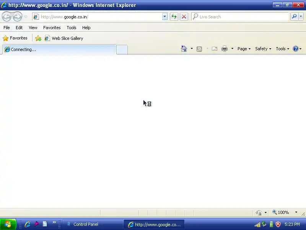Click the 100% zoom level button
The height and width of the screenshot is (230, 306).
(281, 212)
